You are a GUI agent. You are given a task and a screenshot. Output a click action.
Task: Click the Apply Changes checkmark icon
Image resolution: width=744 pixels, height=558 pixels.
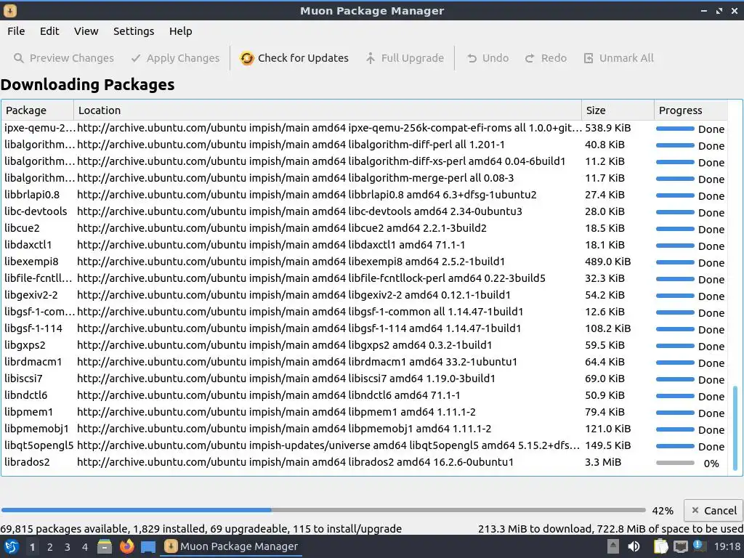pos(136,58)
